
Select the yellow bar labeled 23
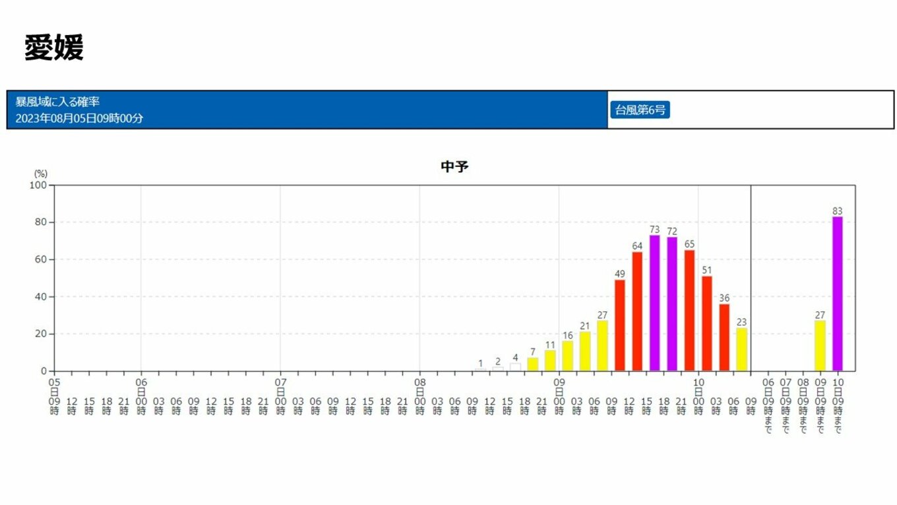(x=741, y=349)
